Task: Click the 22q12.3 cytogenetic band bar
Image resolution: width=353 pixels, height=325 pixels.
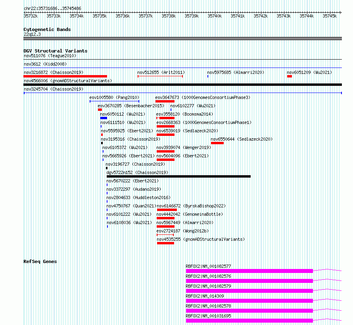Action: tap(182, 39)
